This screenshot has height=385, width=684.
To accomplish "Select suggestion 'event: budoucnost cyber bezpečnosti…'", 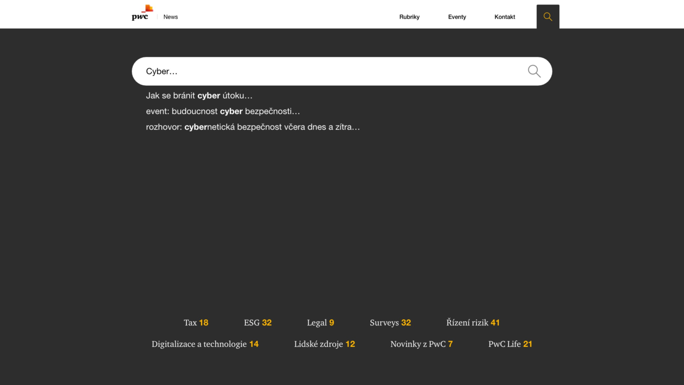I will 223,111.
